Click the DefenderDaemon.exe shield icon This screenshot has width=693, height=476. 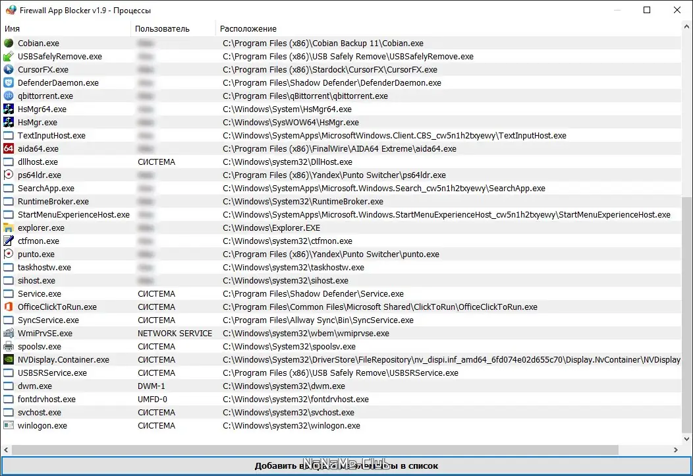(9, 82)
